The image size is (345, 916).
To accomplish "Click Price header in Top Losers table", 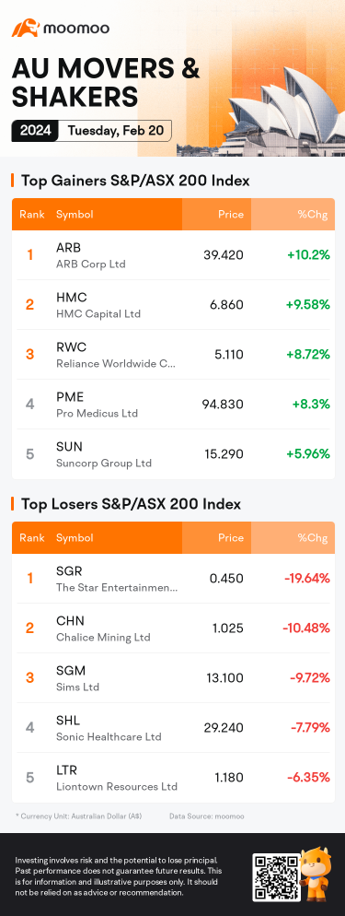I will 231,538.
